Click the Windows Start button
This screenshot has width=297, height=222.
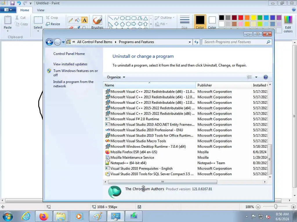pyautogui.click(x=8, y=217)
